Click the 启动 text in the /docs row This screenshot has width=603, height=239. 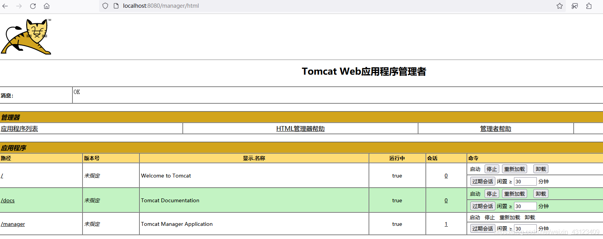click(475, 194)
